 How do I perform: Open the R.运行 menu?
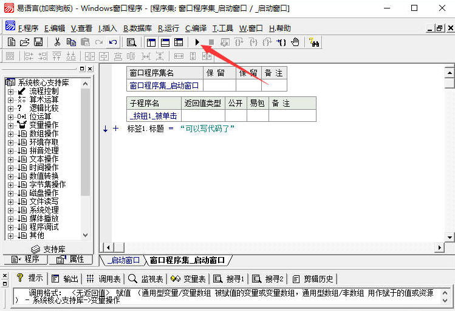tap(168, 28)
